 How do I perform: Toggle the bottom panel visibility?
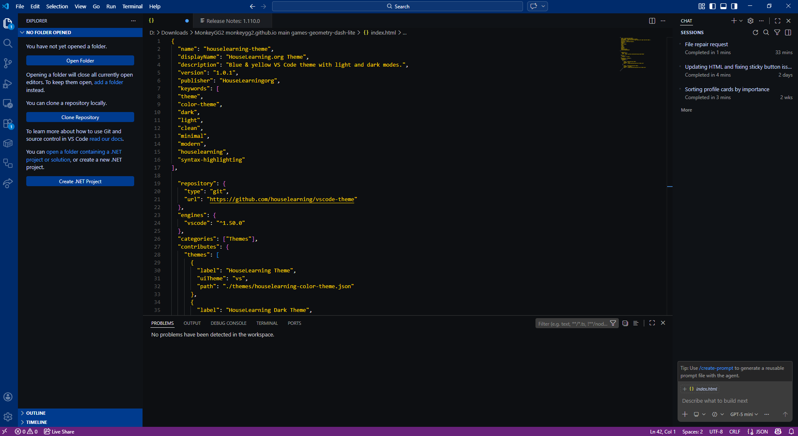point(723,6)
